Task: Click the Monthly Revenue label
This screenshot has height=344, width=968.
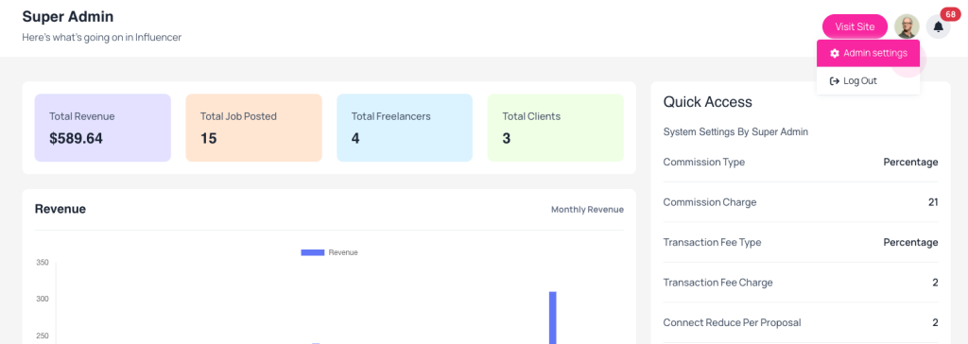Action: [587, 210]
